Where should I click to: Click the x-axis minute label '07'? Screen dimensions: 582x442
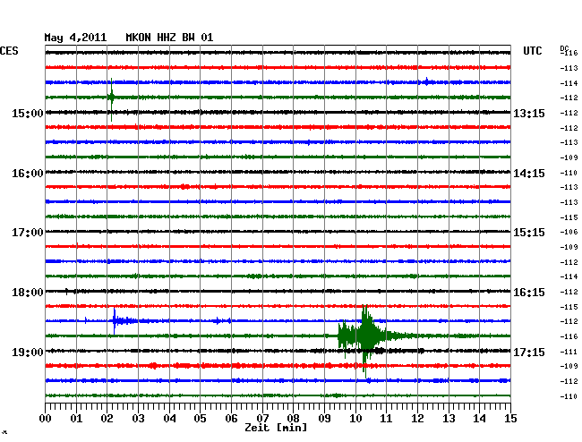click(x=262, y=418)
